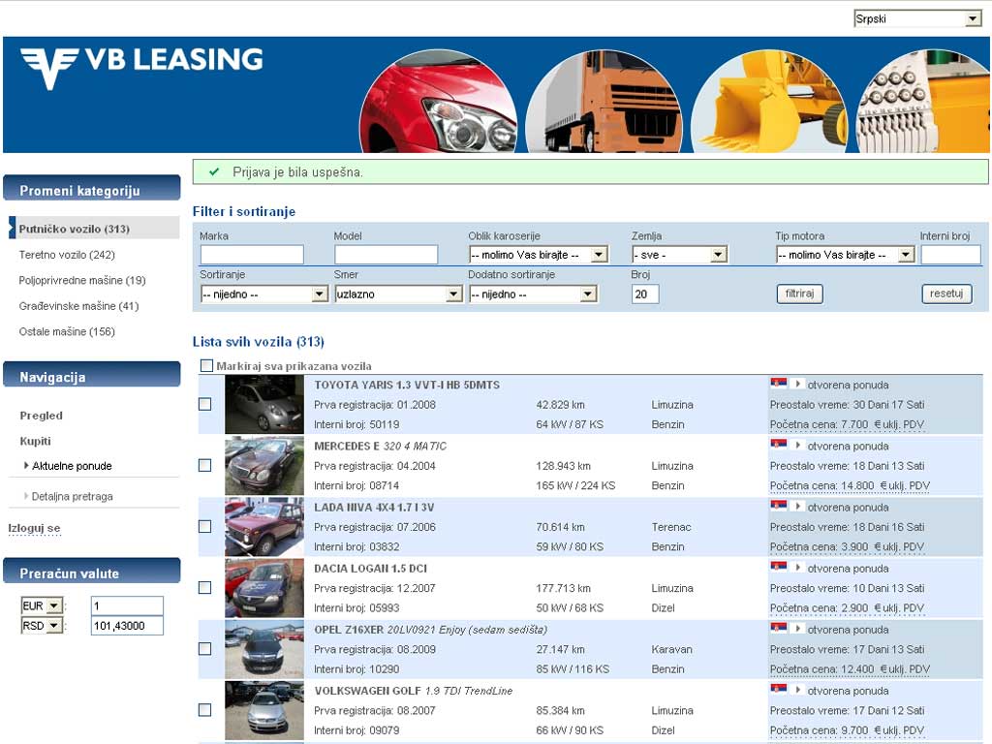Select 'Teretno vozilo (242)' category

point(67,255)
